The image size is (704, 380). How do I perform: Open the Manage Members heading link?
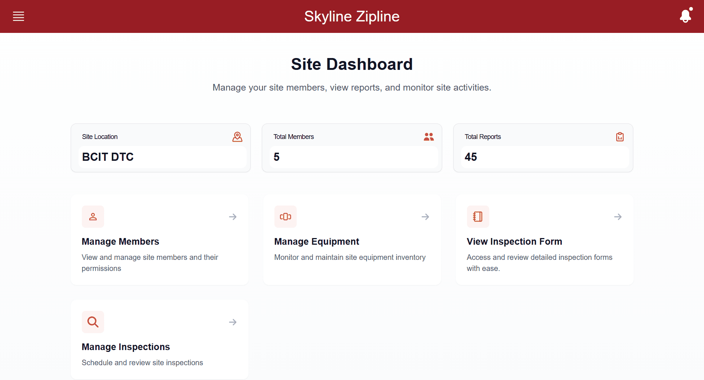click(x=120, y=241)
